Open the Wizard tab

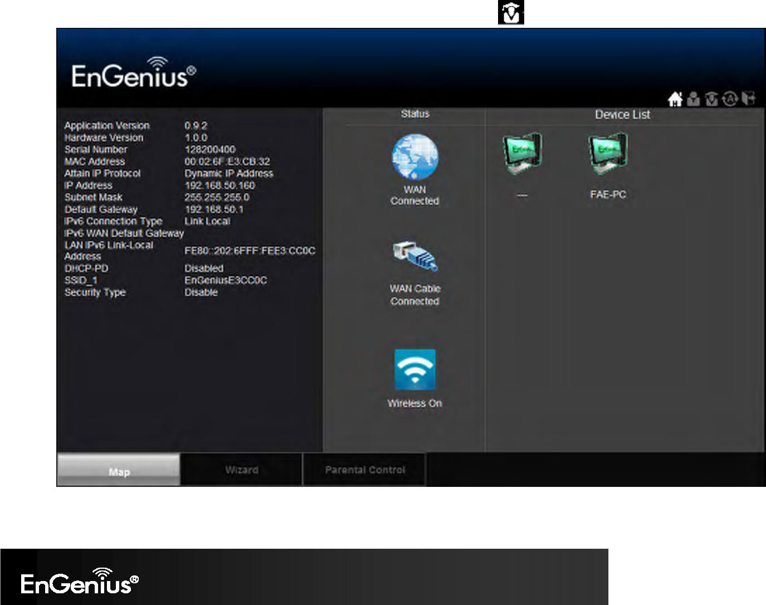(x=242, y=470)
